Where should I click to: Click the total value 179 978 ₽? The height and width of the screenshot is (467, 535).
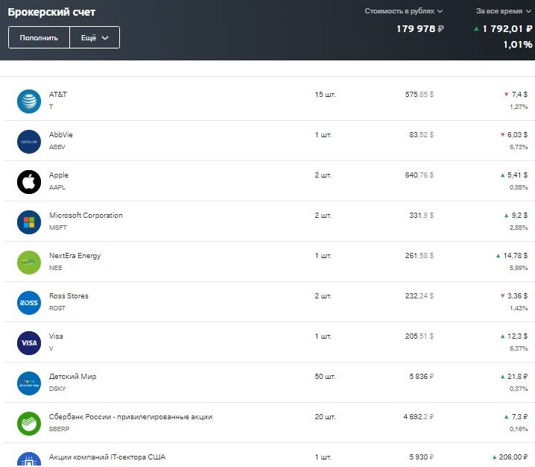(420, 29)
